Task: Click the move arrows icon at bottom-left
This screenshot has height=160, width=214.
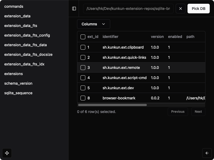Action: [x=7, y=153]
